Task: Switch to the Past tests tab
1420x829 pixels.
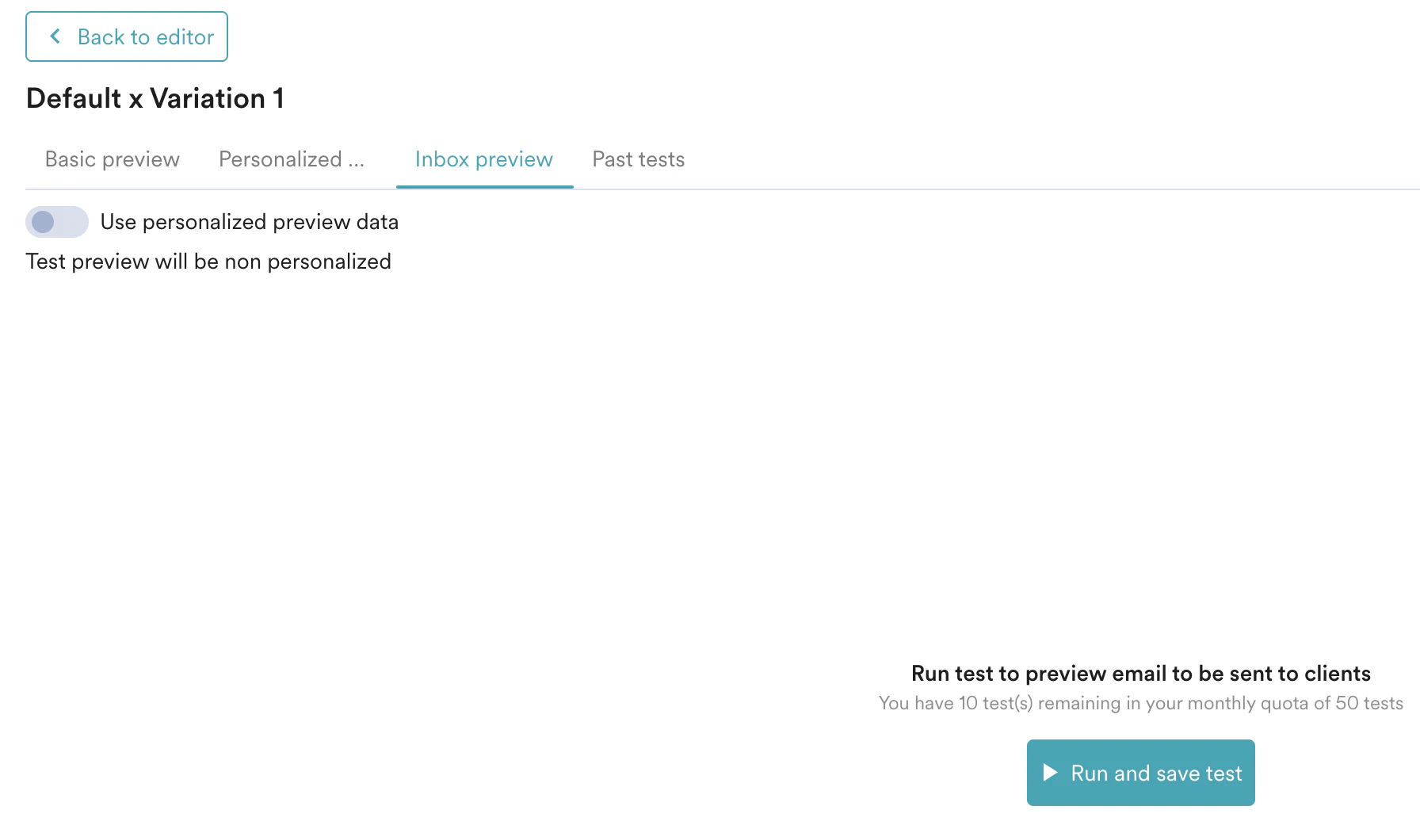Action: [x=638, y=159]
